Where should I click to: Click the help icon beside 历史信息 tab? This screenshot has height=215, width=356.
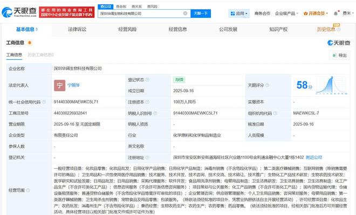click(339, 29)
